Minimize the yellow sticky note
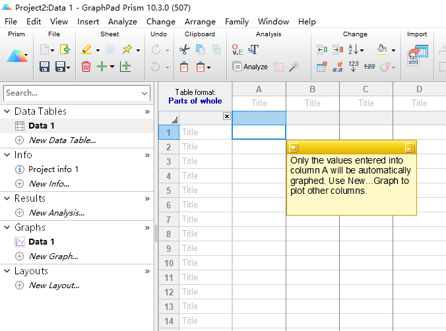 tap(409, 148)
